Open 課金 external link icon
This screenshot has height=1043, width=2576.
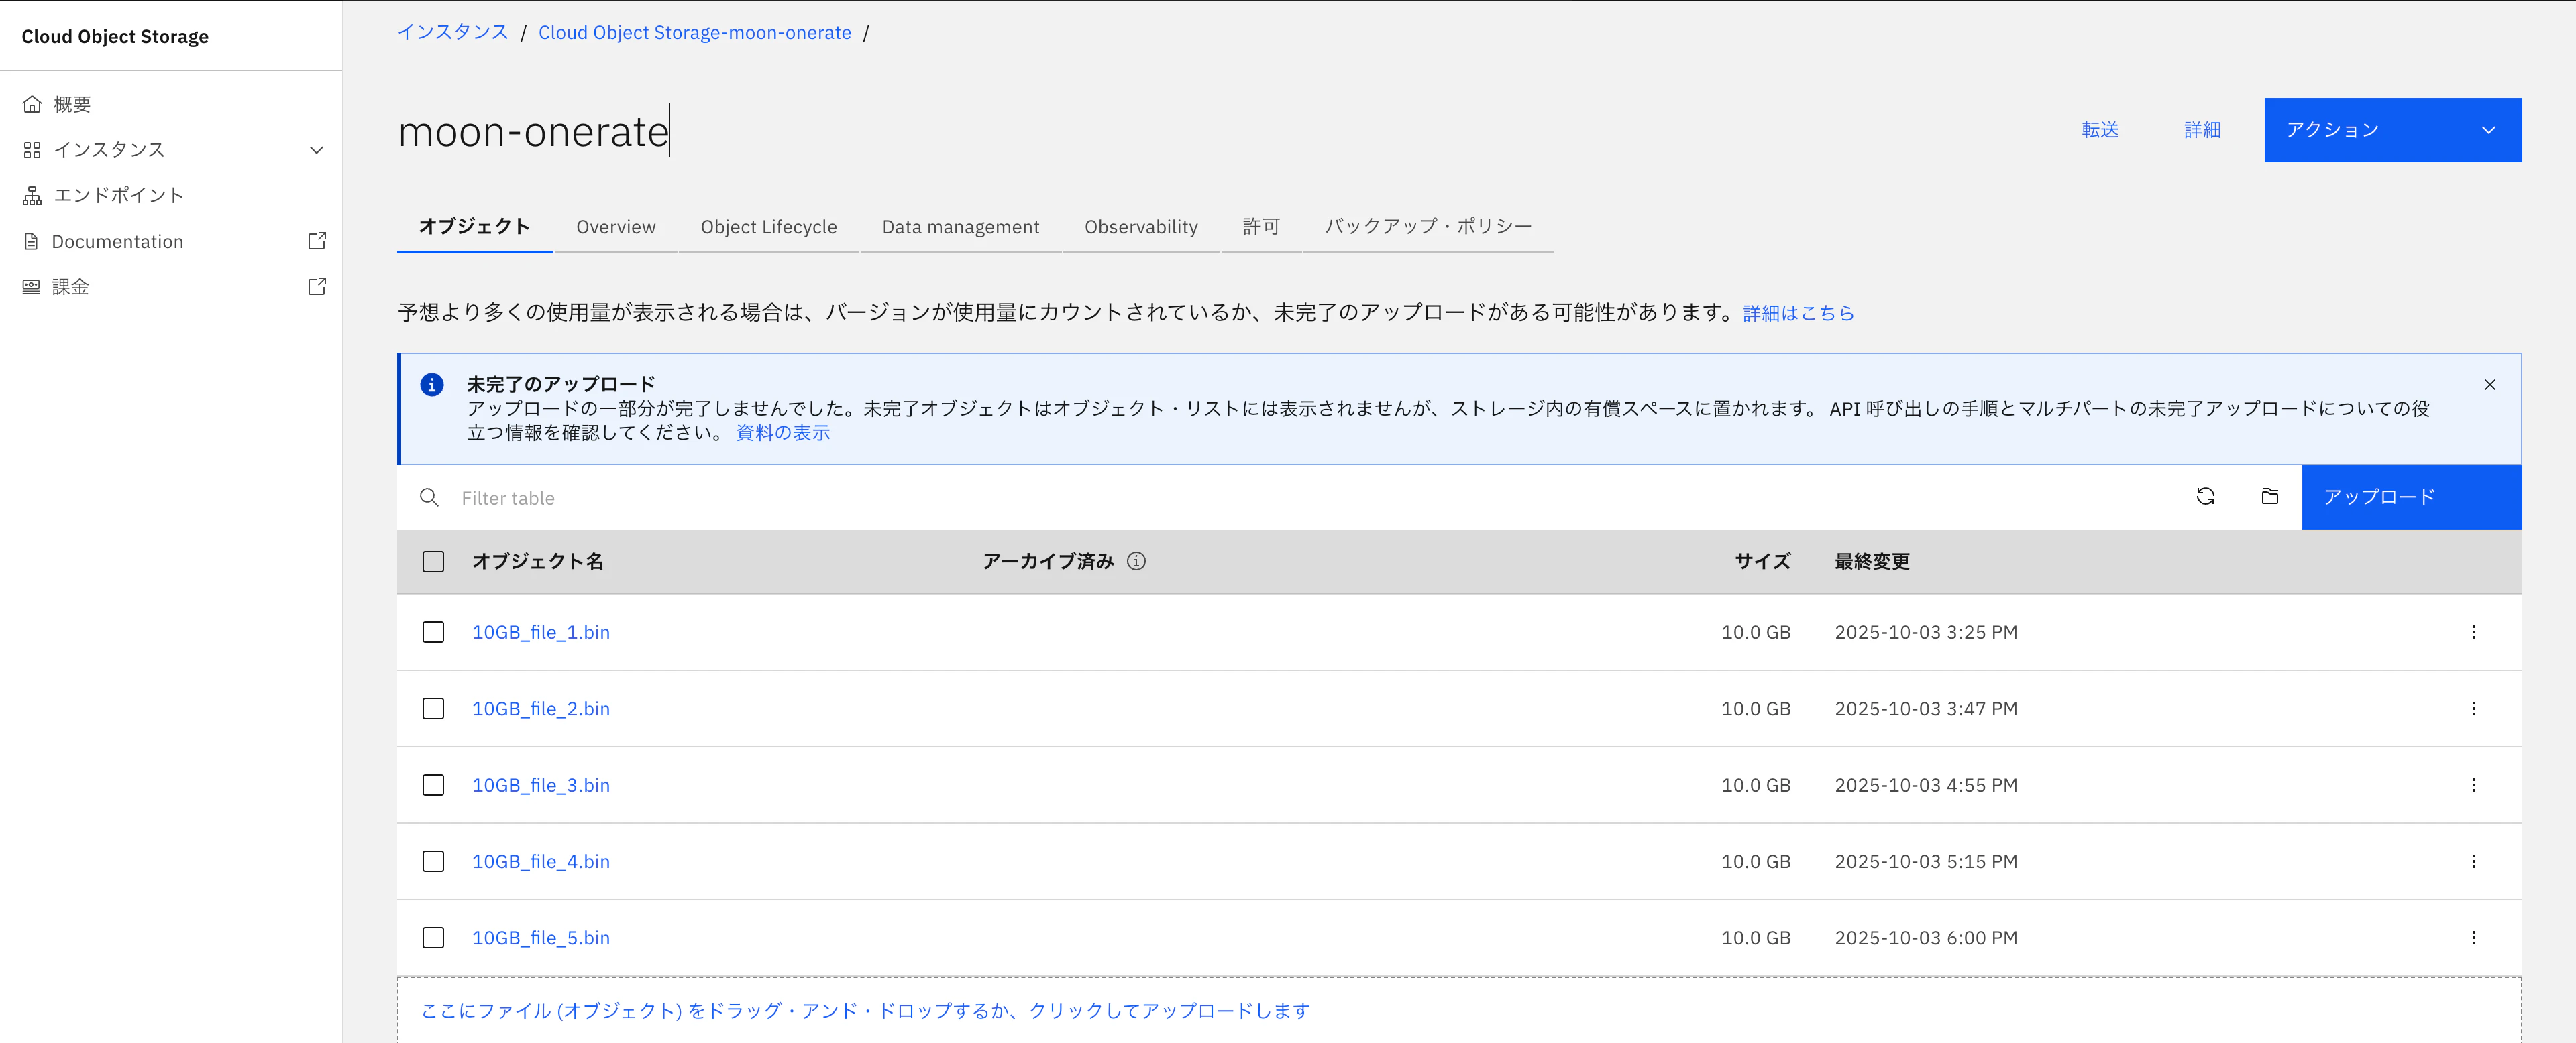point(317,287)
